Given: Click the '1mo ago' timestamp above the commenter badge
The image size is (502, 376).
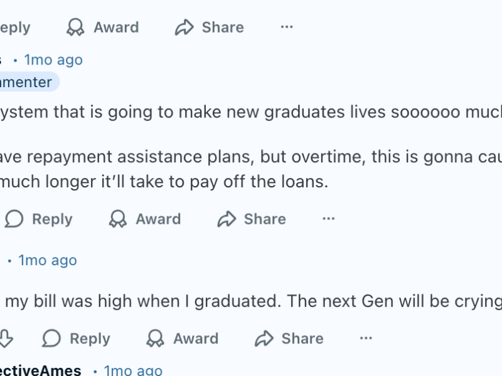Looking at the screenshot, I should 53,60.
